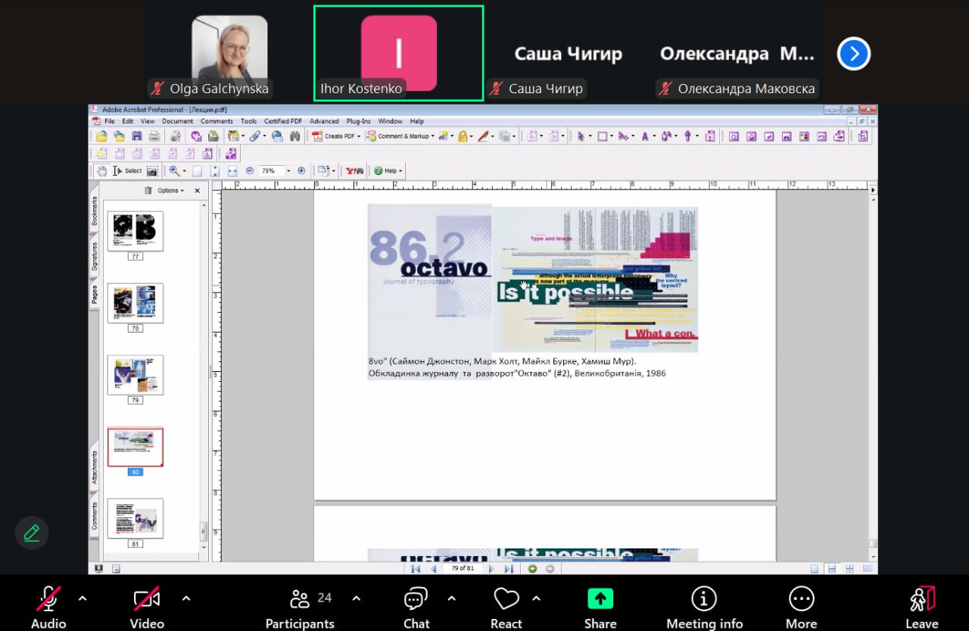Click the Save icon in Acrobat toolbar

(137, 136)
